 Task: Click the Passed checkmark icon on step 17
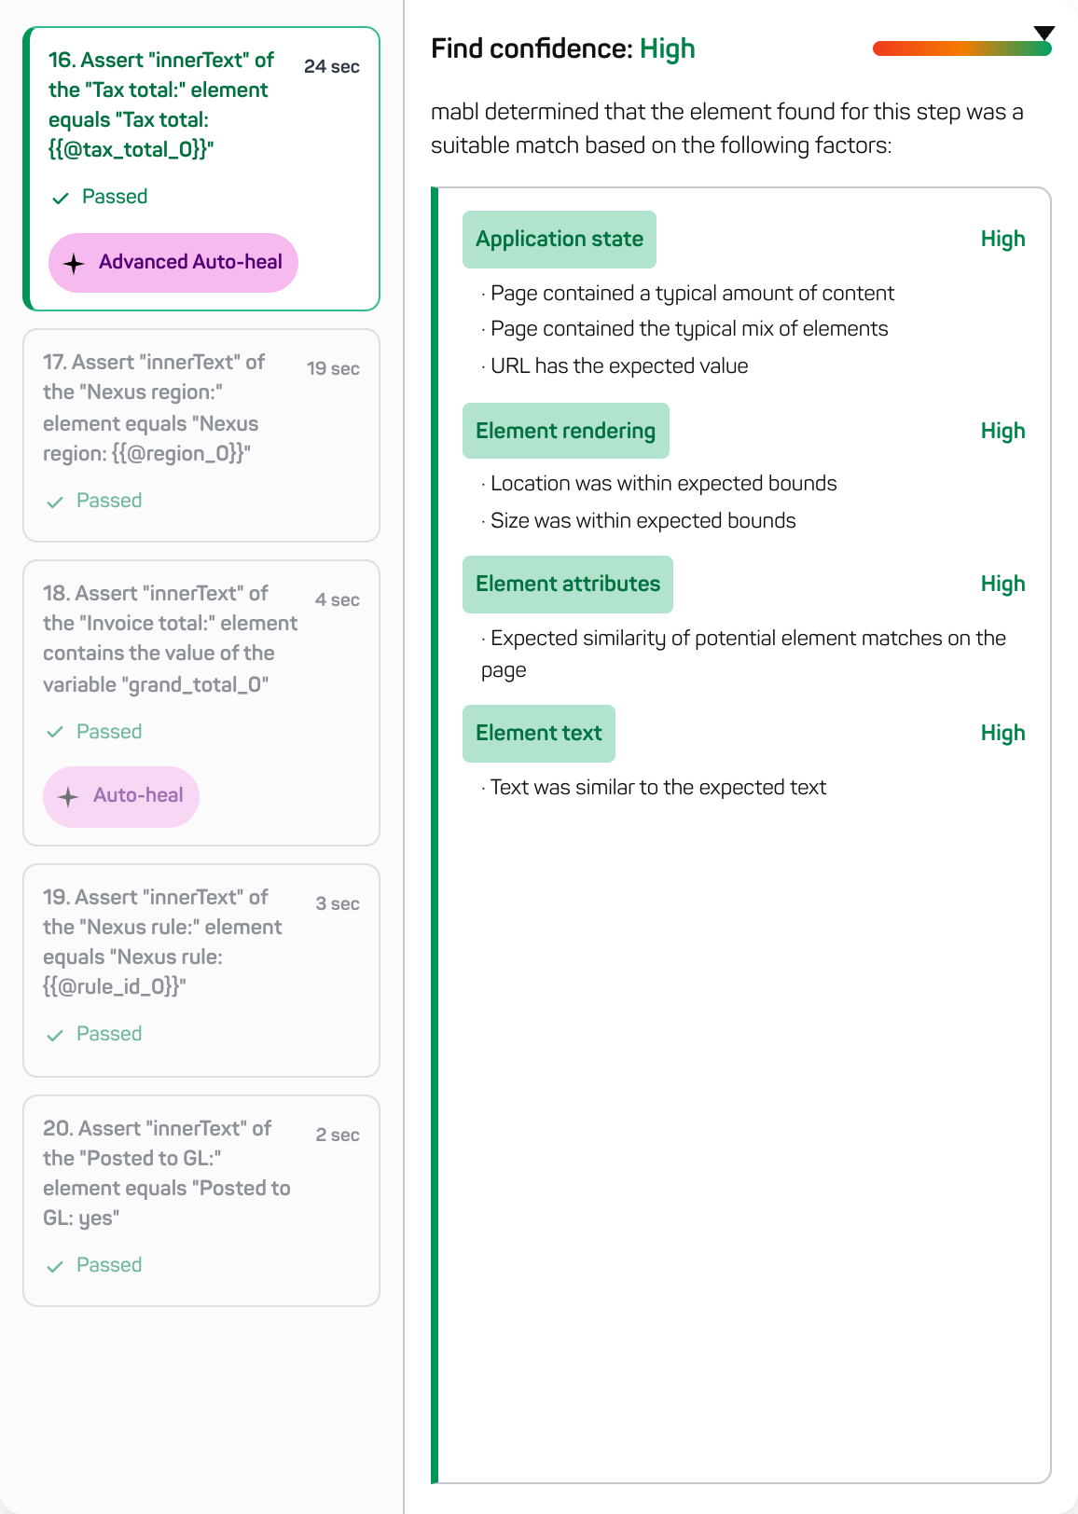tap(55, 502)
